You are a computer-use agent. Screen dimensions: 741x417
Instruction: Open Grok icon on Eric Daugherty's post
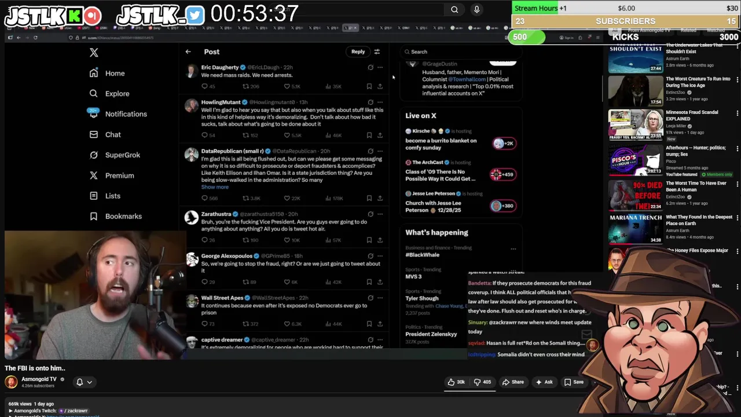[x=370, y=67]
